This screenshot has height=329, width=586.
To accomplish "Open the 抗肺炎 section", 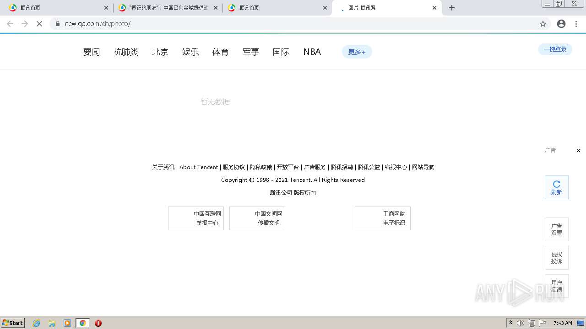I will (x=126, y=52).
